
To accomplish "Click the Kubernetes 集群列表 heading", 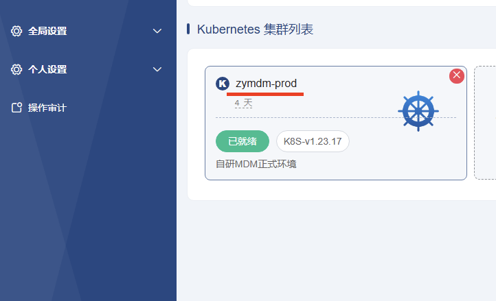I will (x=256, y=29).
